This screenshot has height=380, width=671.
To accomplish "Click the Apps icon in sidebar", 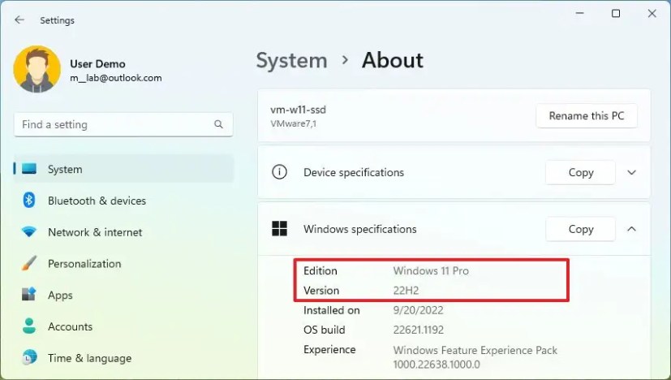I will [x=28, y=294].
